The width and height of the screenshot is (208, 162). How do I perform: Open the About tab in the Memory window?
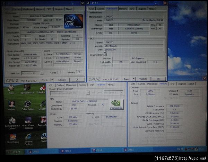191,84
